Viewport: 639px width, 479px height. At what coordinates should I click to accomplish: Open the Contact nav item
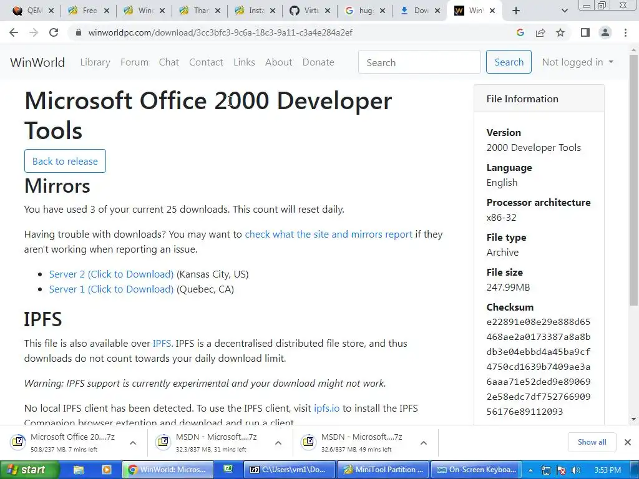pos(206,62)
